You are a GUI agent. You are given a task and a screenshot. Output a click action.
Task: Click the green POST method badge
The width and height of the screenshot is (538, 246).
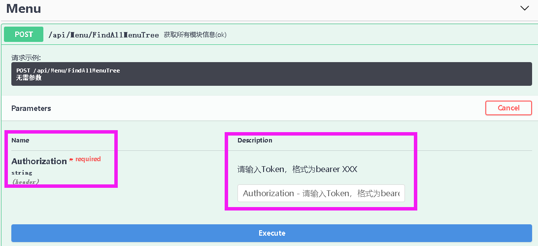(24, 35)
